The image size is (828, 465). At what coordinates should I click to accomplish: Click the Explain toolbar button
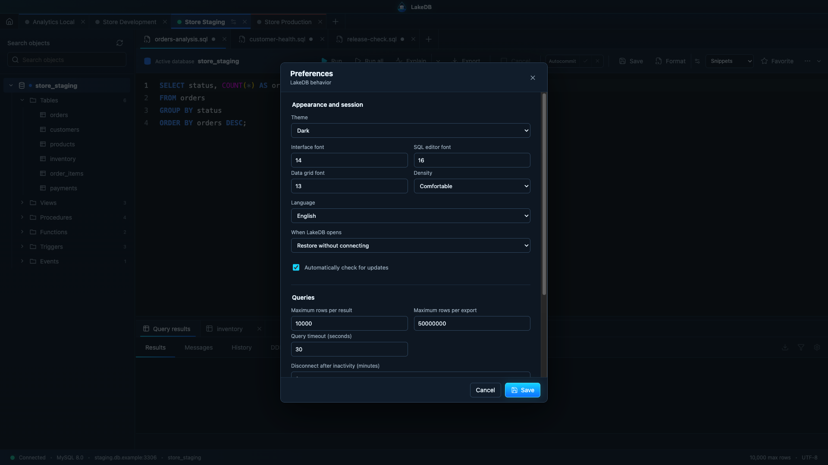click(411, 61)
